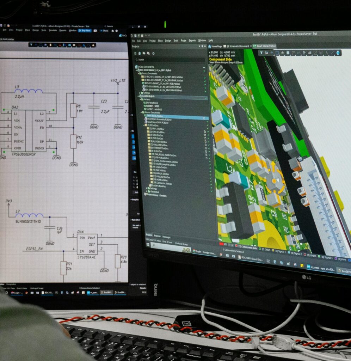Open the Help menu in right Altium window
The height and width of the screenshot is (361, 351).
211,40
